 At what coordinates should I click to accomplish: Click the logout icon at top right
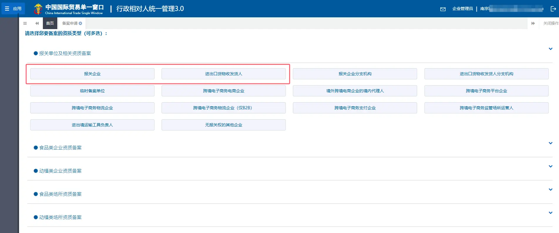553,9
